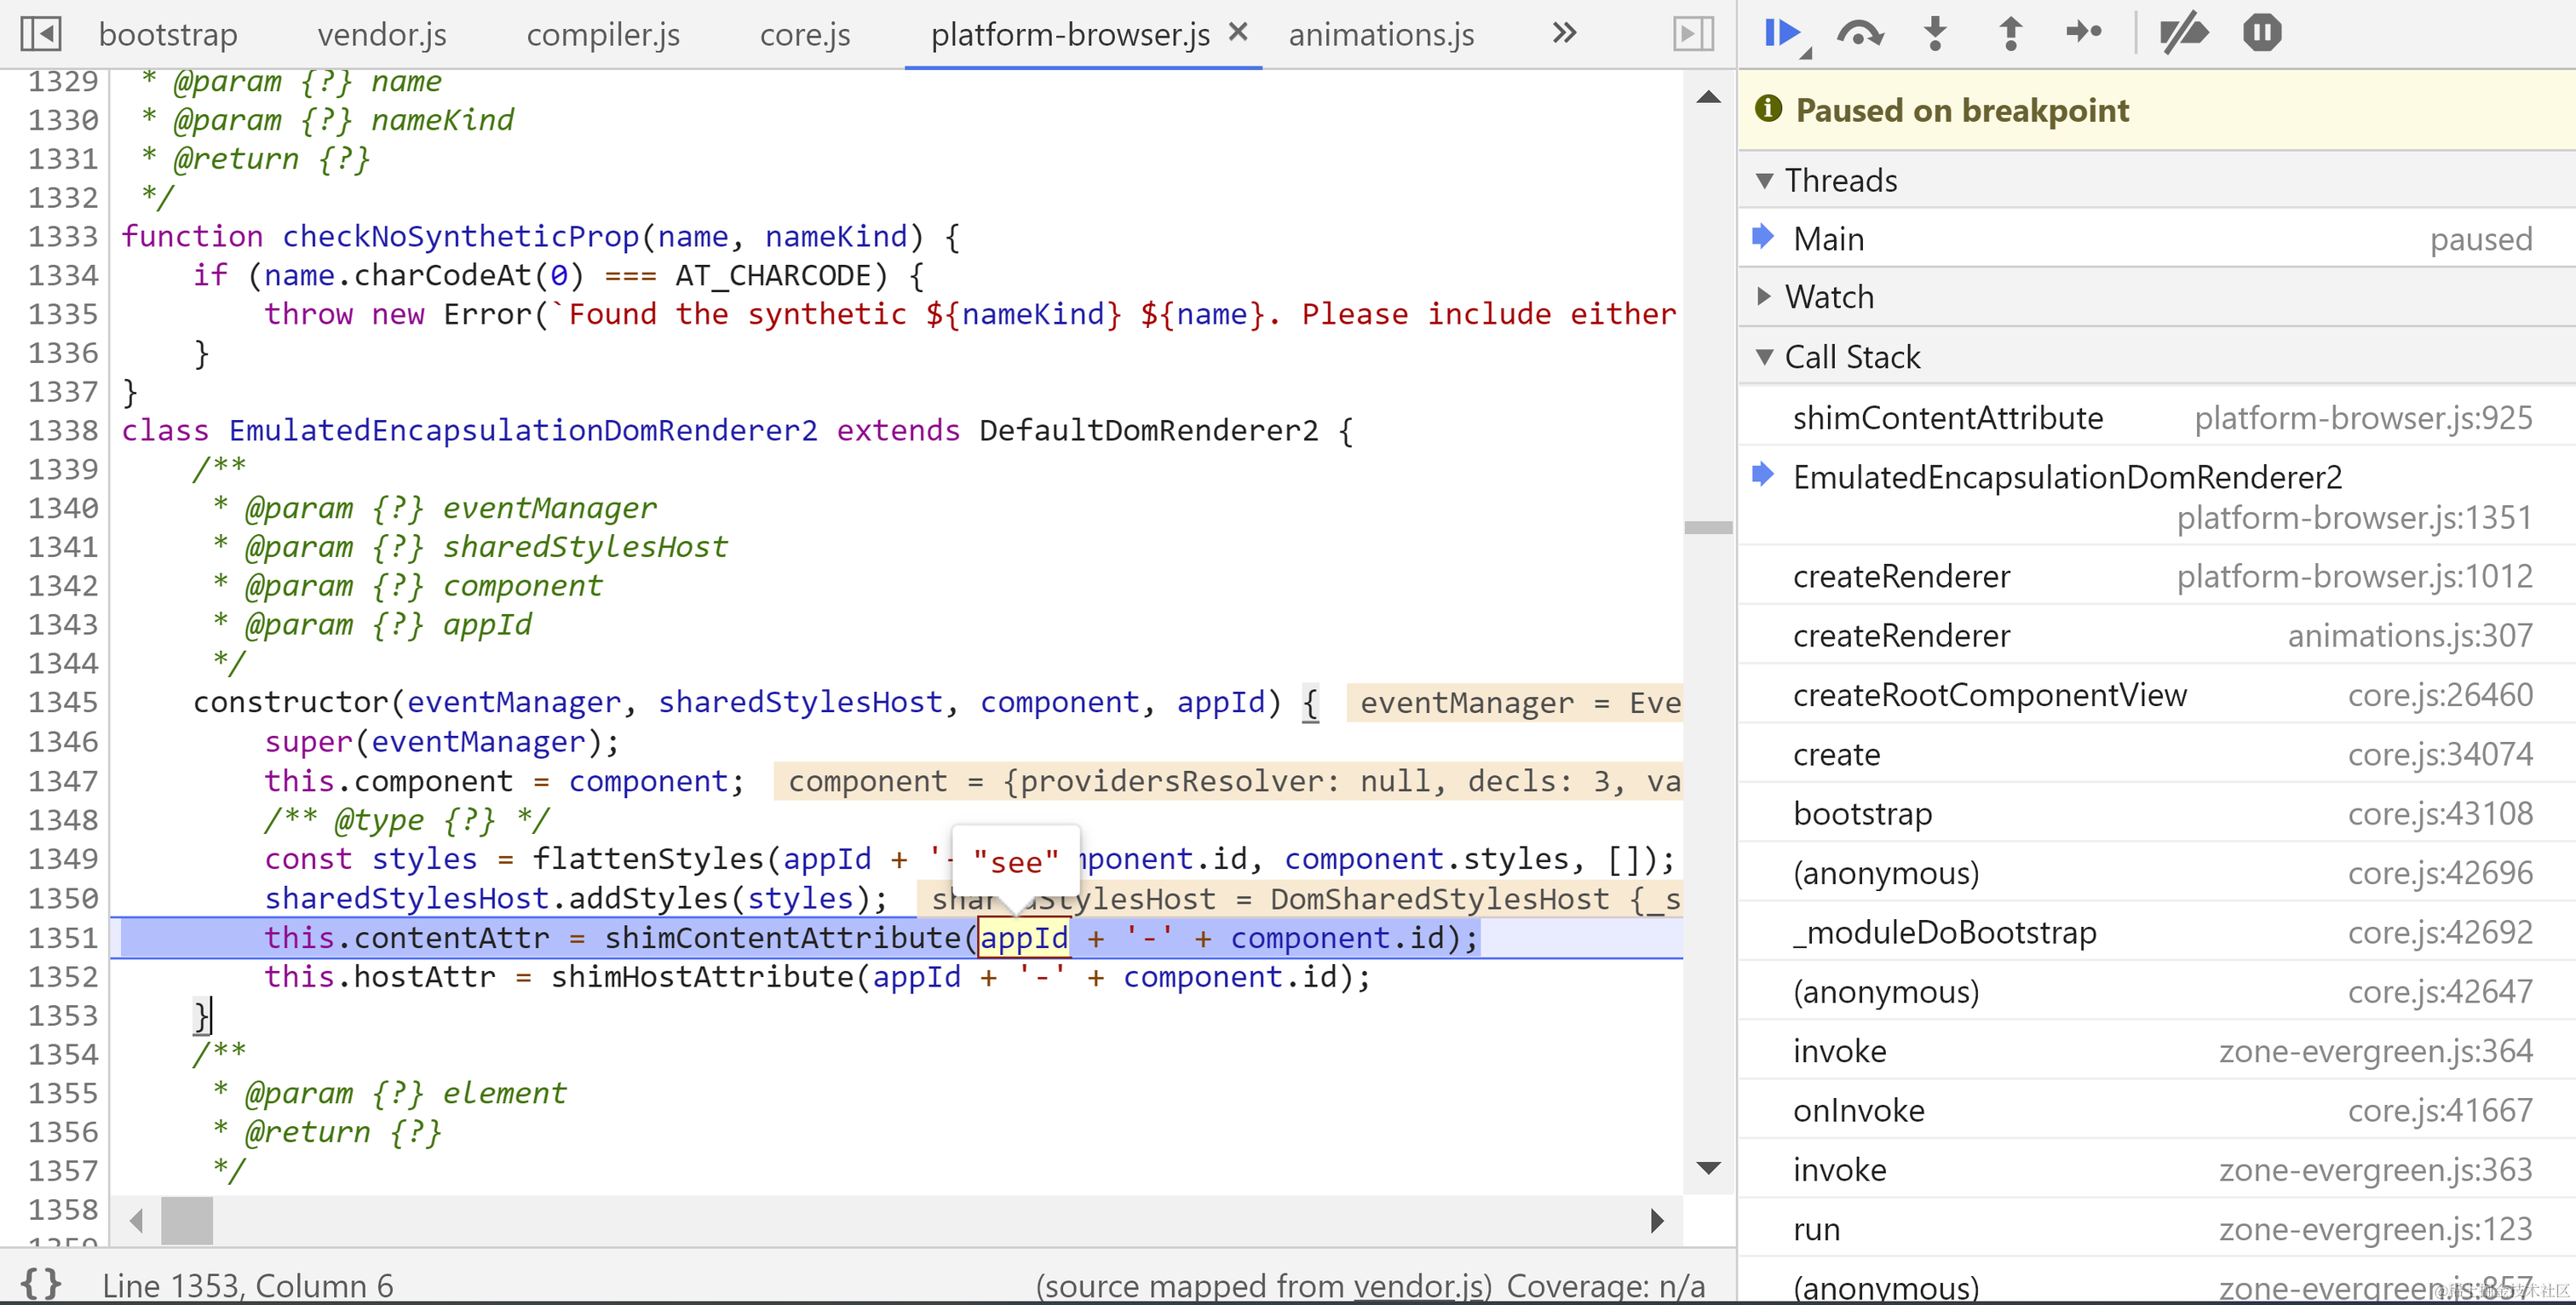The image size is (2576, 1305).
Task: Switch to the compiler.js tab
Action: pos(603,35)
